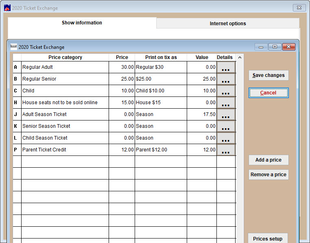
Task: Open details for Senior Season Ticket
Action: (226, 126)
